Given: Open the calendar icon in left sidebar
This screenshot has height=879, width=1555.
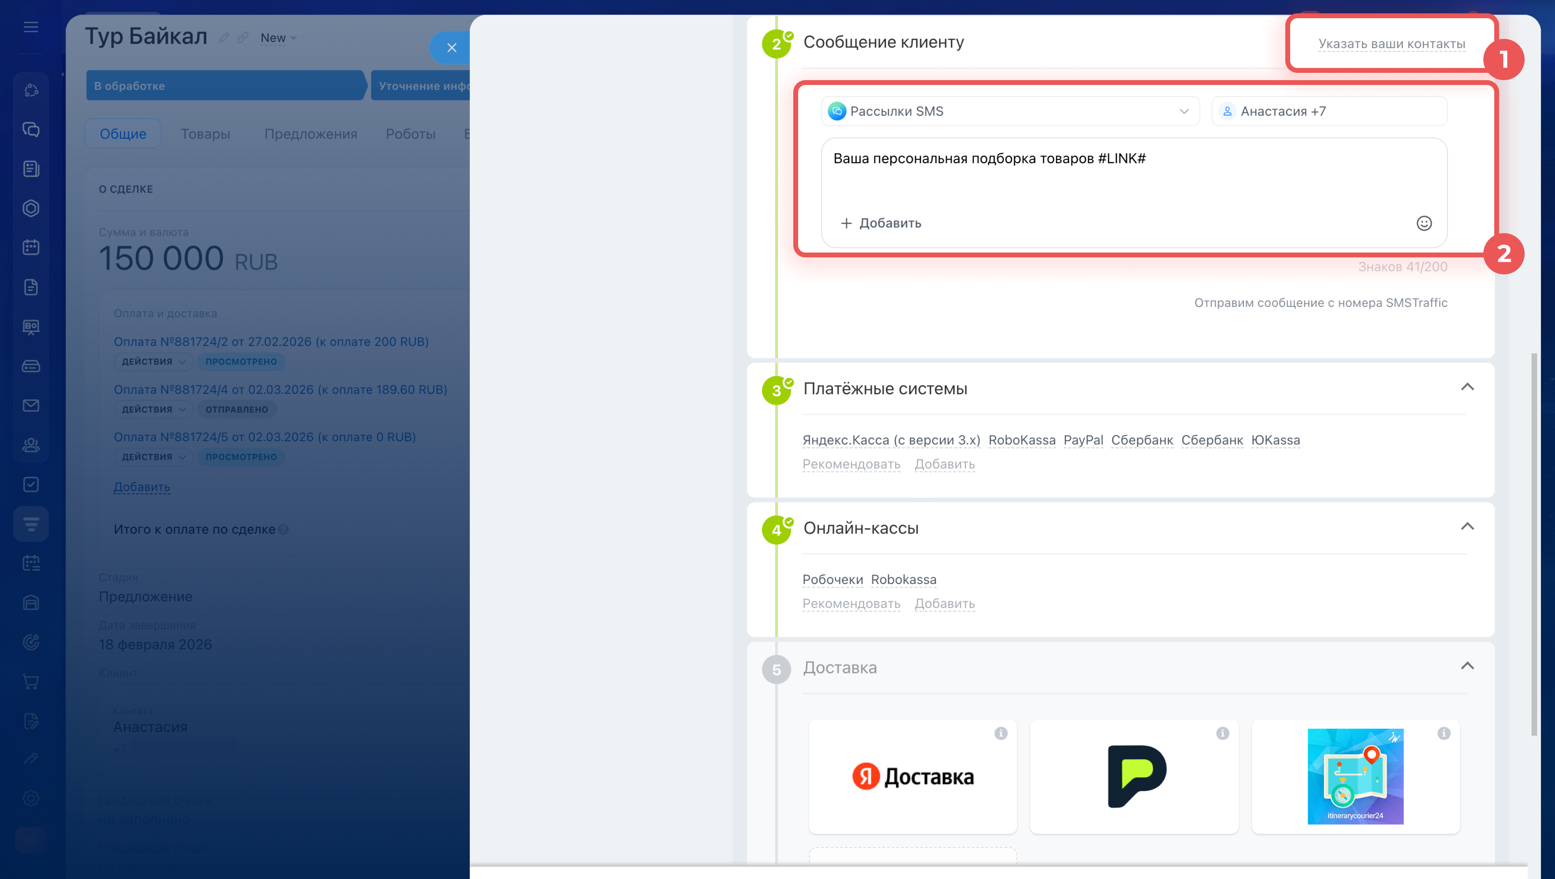Looking at the screenshot, I should (31, 248).
